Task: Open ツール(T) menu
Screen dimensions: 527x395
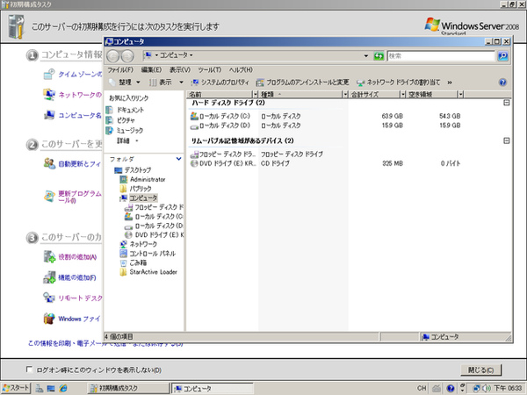Action: (209, 70)
